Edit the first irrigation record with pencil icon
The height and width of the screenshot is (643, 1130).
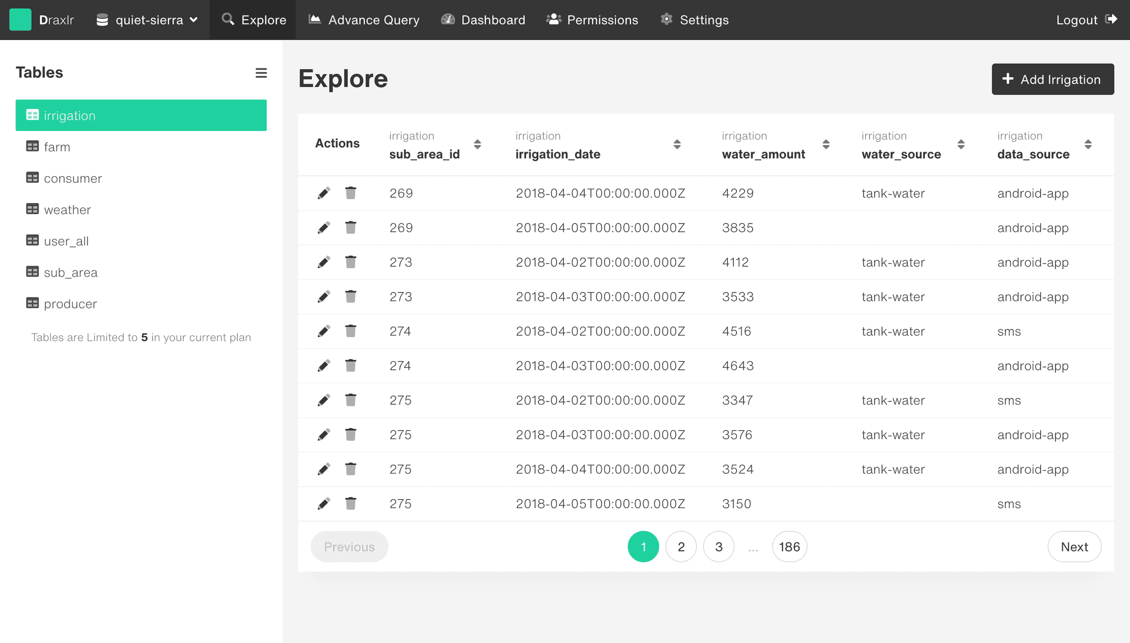click(x=323, y=193)
